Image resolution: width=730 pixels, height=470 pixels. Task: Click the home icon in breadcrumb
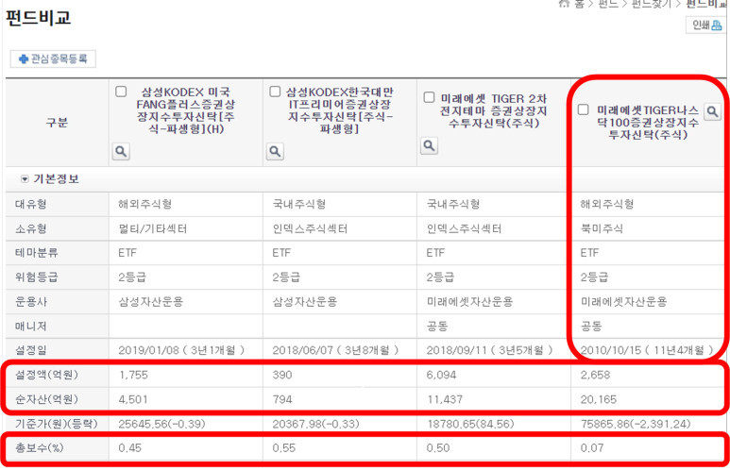[x=564, y=4]
